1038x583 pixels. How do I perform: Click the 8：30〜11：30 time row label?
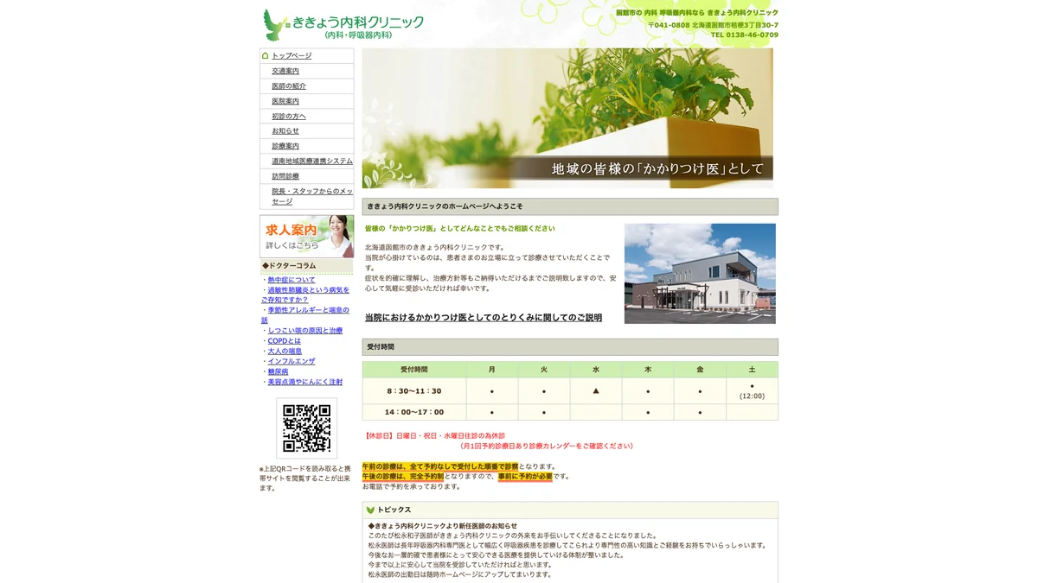(x=414, y=391)
